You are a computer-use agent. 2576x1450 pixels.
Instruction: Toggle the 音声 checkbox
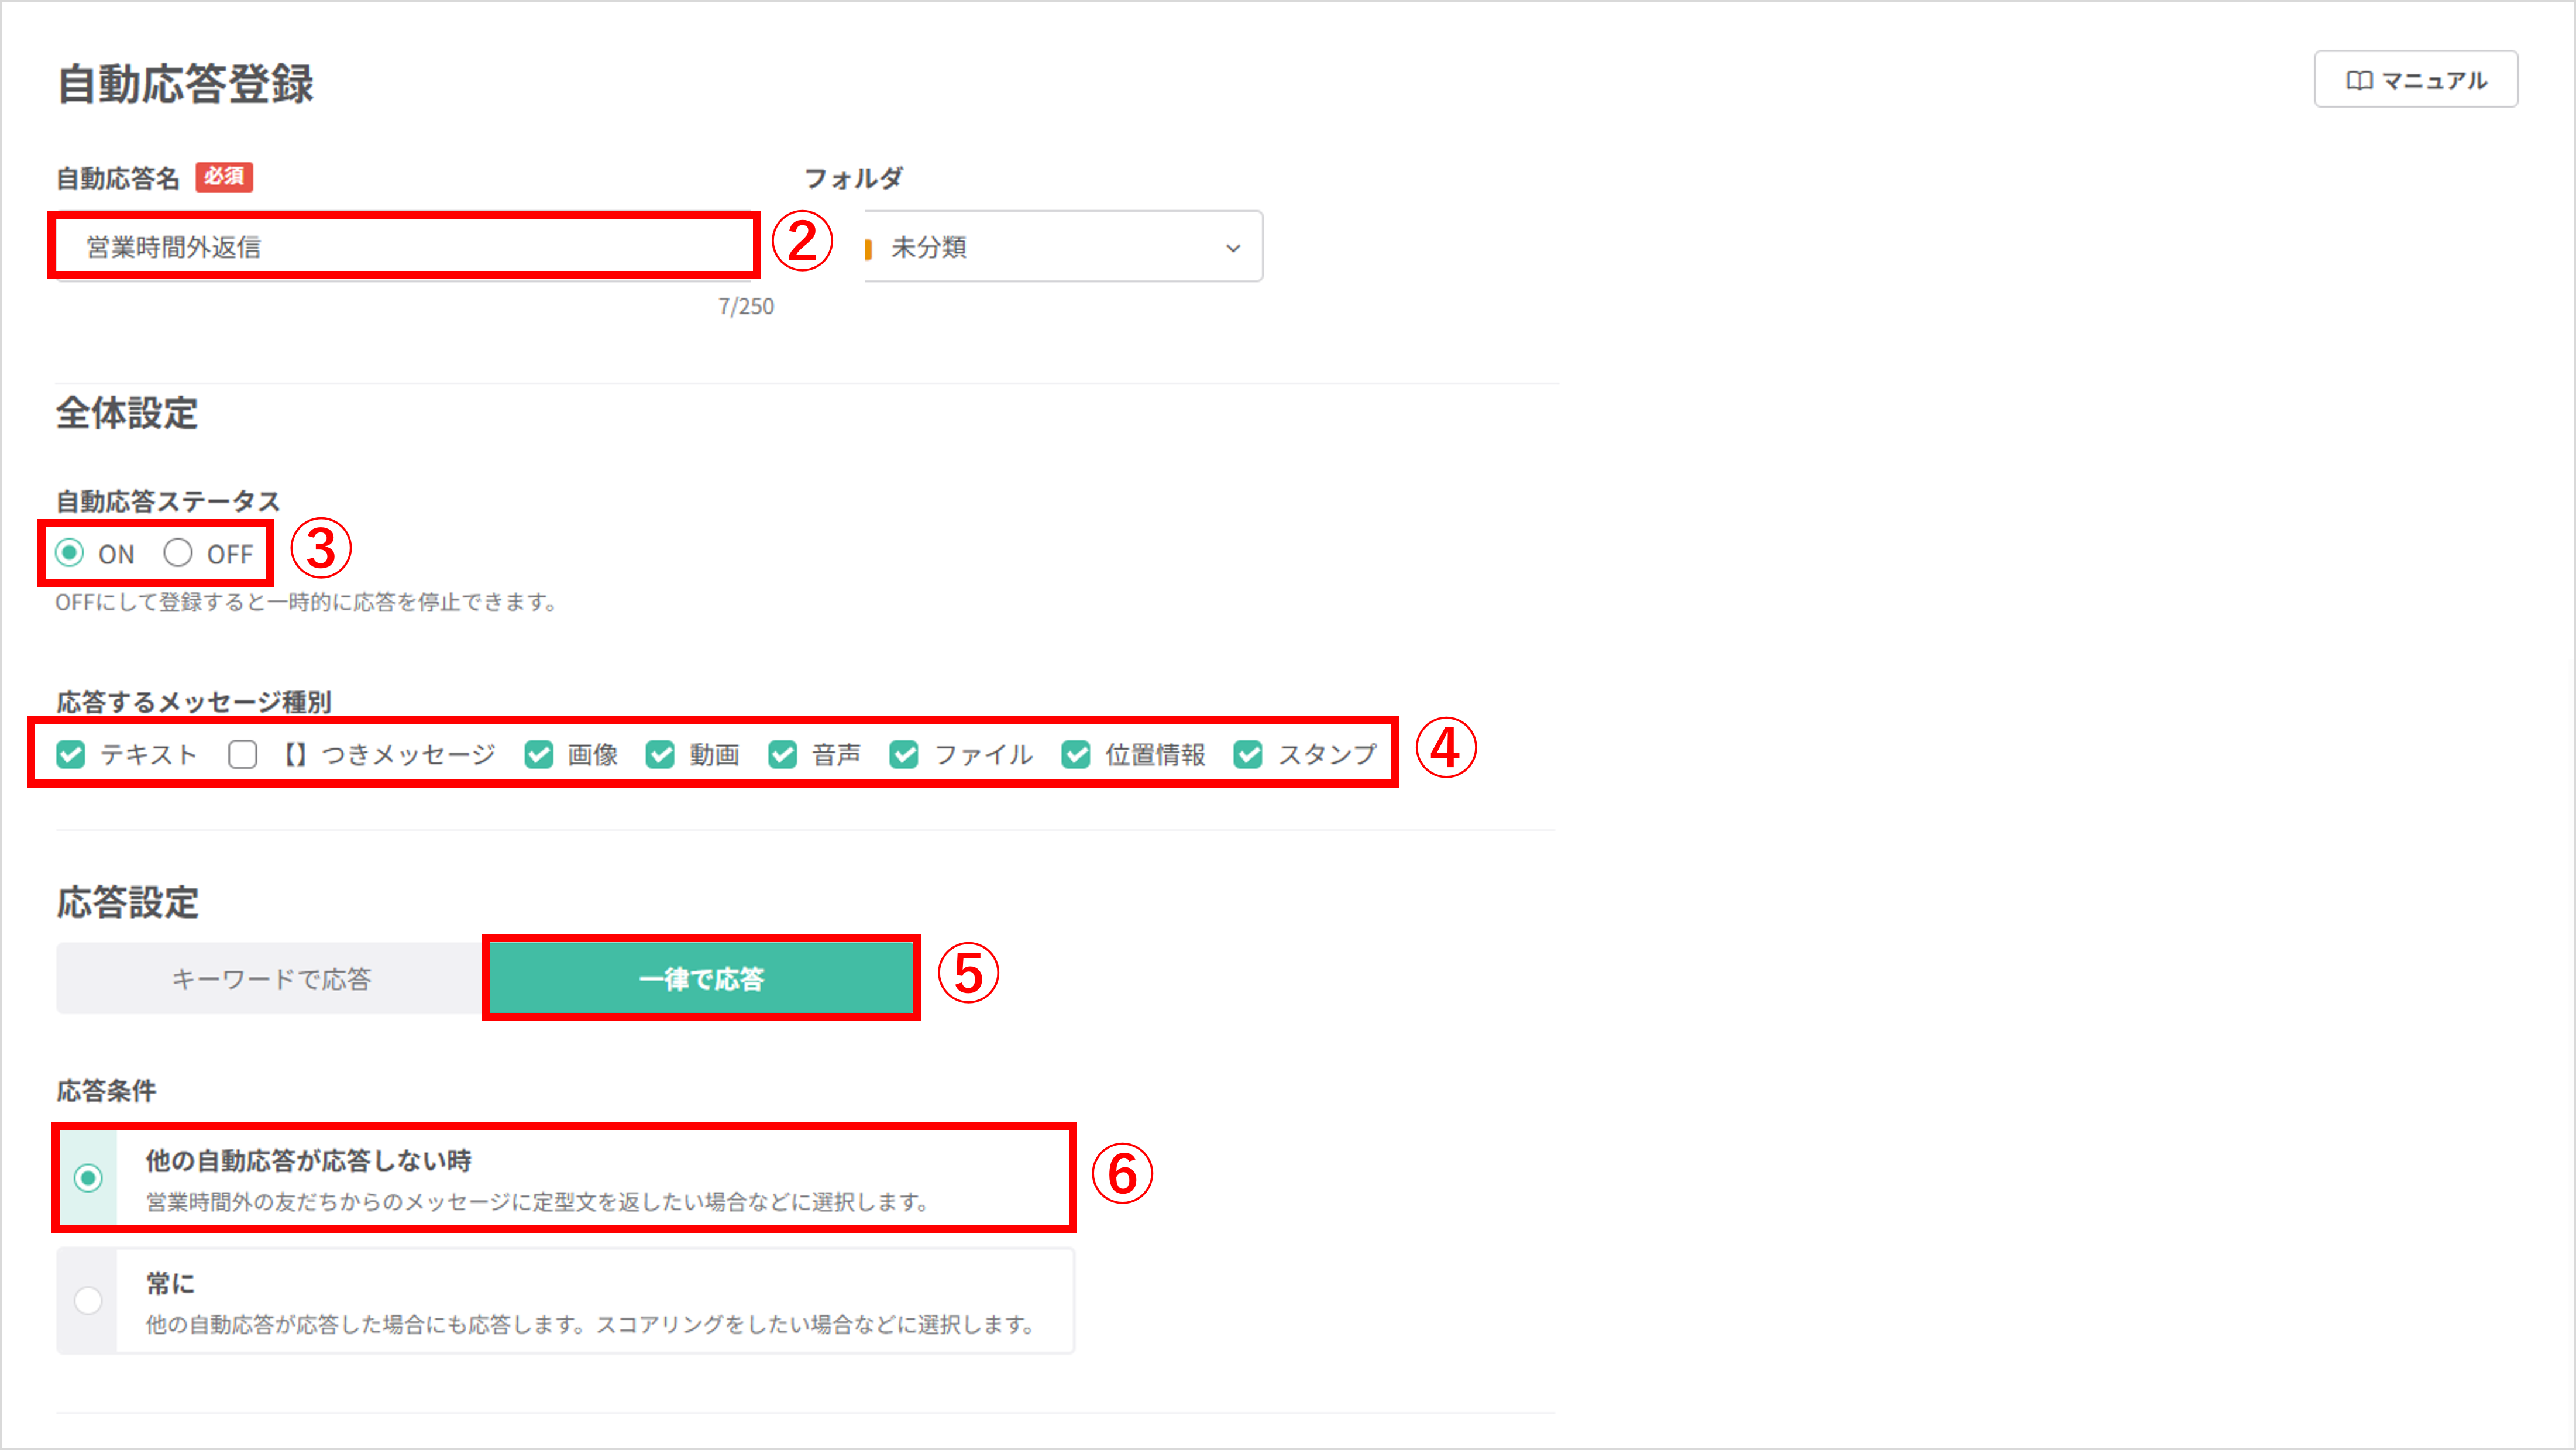782,754
